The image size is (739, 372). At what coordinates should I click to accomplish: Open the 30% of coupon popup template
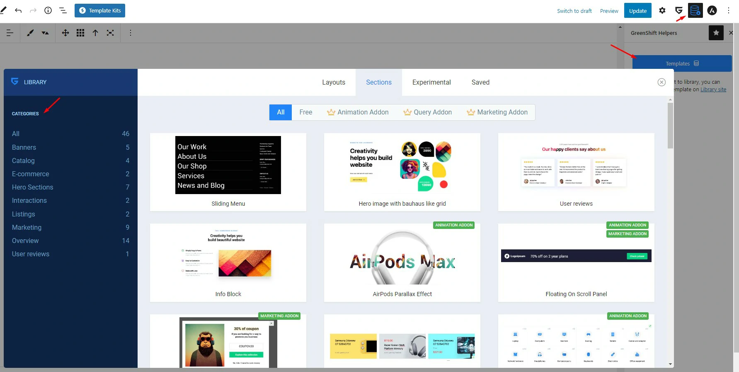(x=228, y=341)
